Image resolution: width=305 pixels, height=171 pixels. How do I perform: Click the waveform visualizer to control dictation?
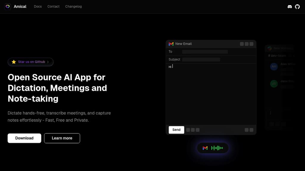click(x=217, y=148)
